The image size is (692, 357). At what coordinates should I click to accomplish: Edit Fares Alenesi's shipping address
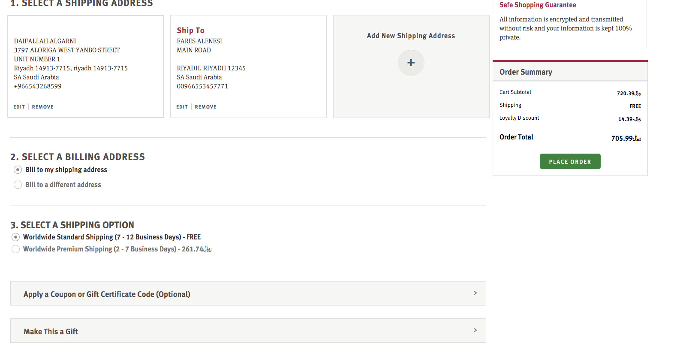(182, 107)
